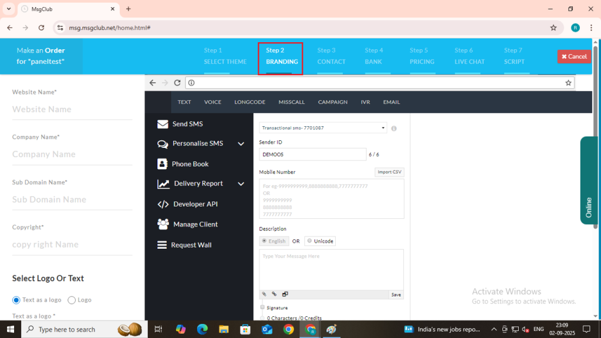
Task: Choose the English description radio option
Action: click(264, 241)
